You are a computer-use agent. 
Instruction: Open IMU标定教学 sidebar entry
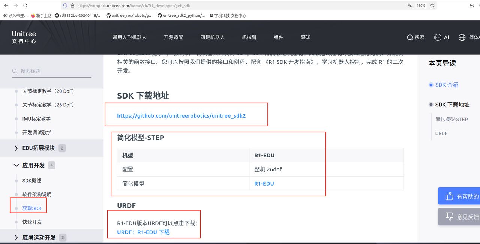click(x=36, y=119)
